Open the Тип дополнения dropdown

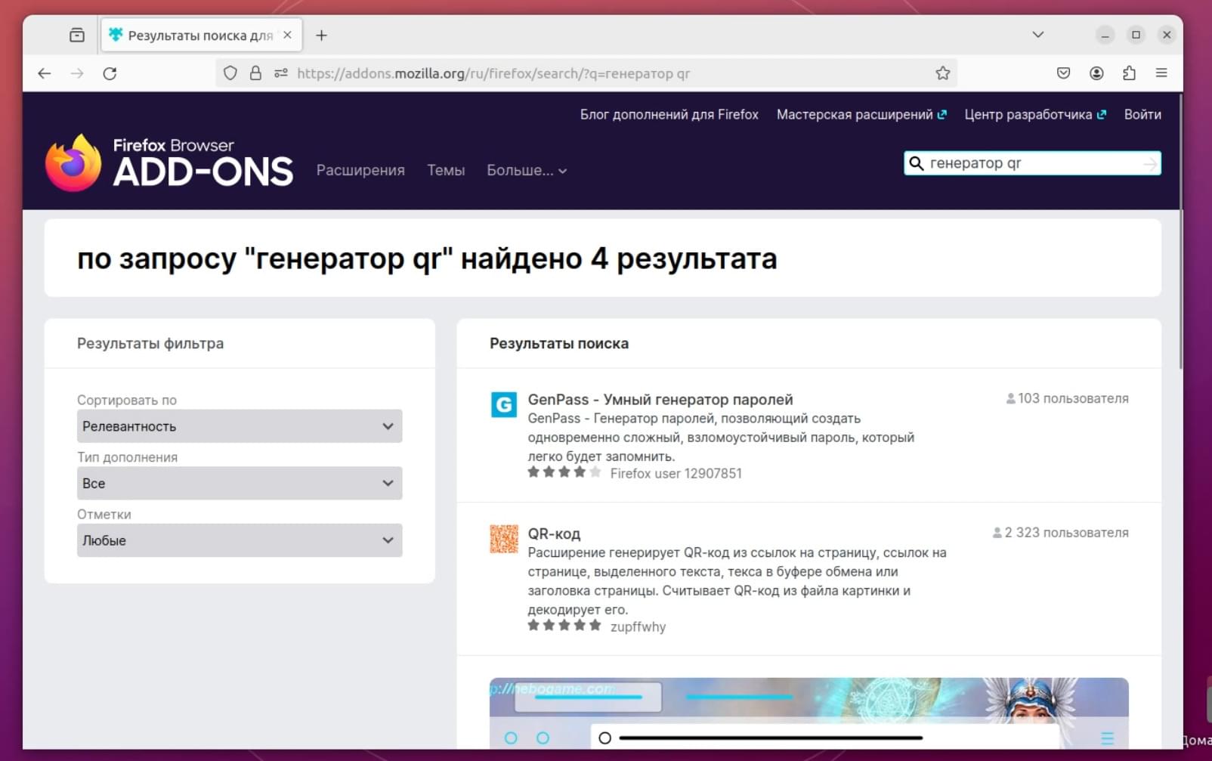pos(240,483)
